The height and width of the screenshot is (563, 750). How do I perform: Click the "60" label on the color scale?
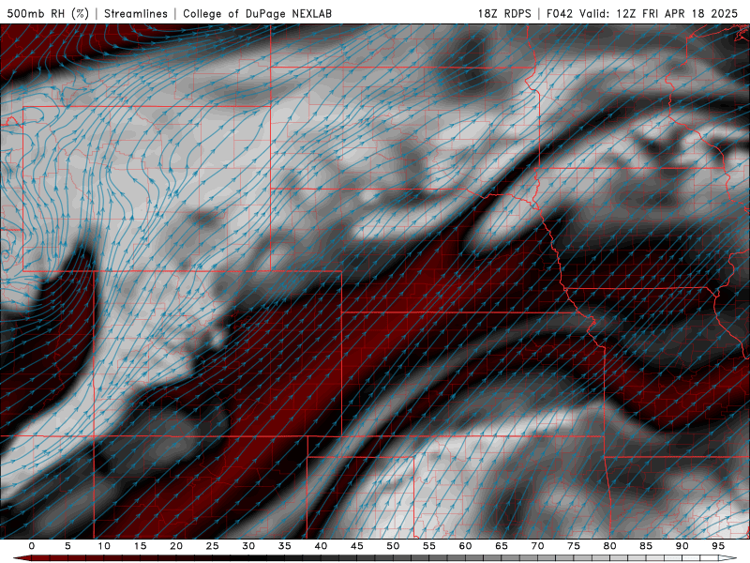coord(465,546)
